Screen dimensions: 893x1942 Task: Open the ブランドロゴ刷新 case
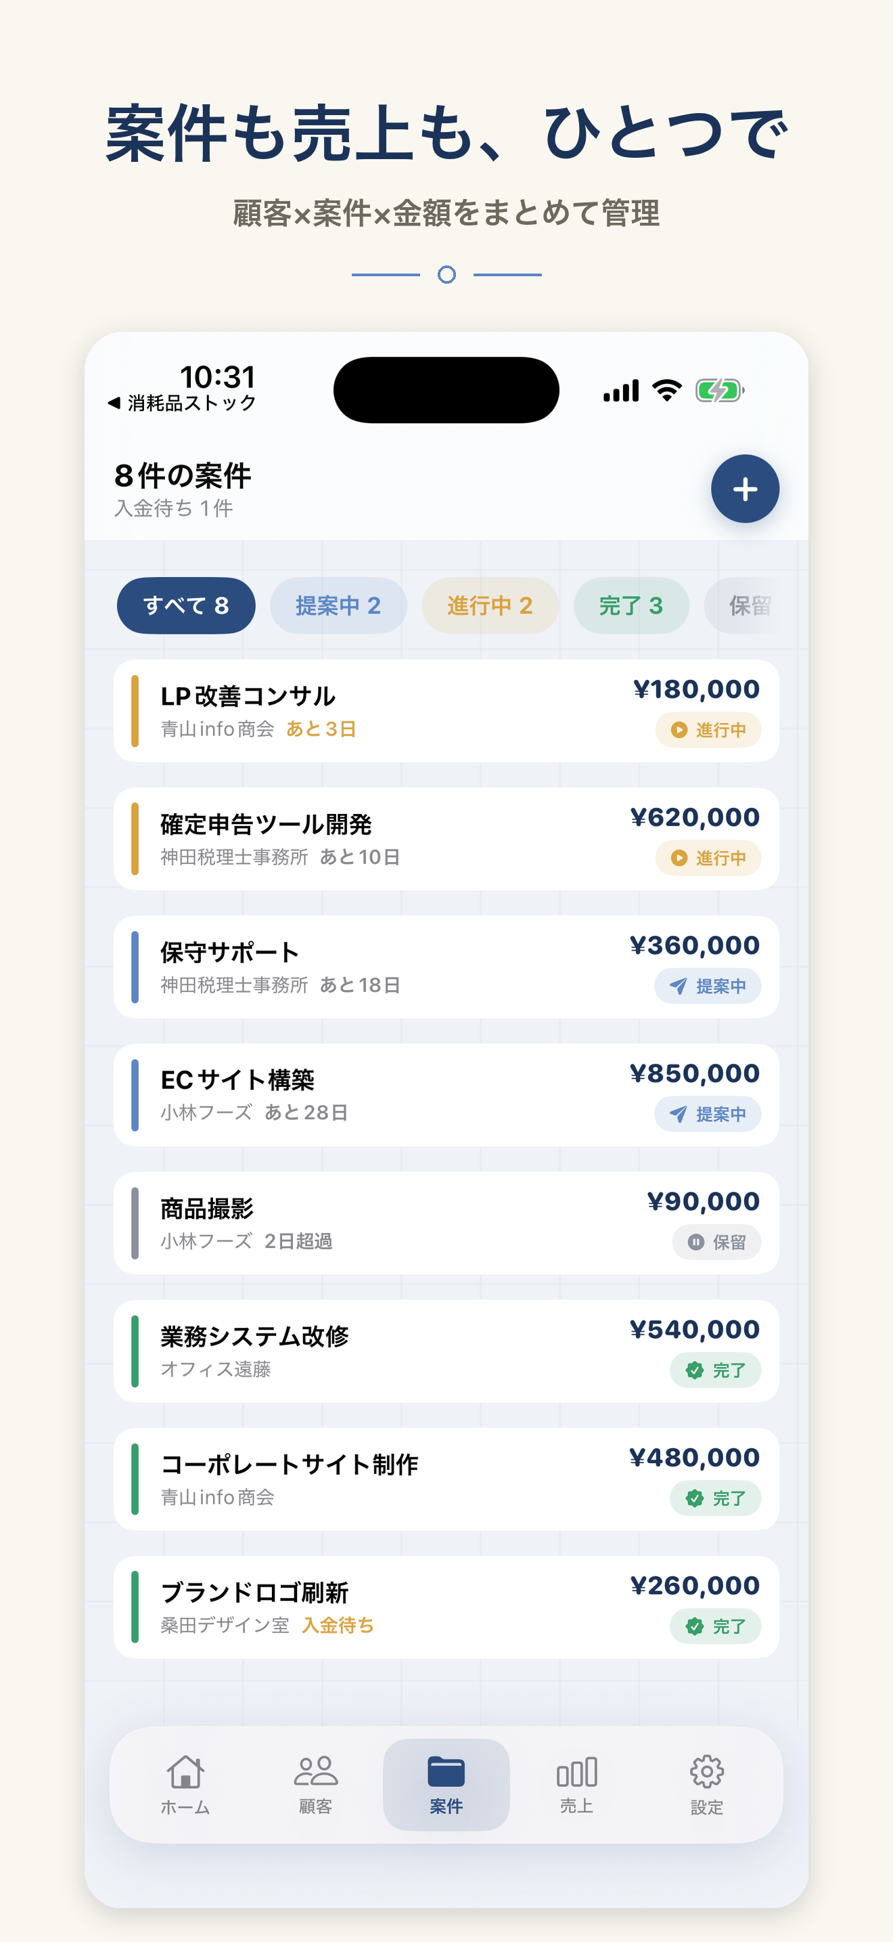tap(446, 1607)
